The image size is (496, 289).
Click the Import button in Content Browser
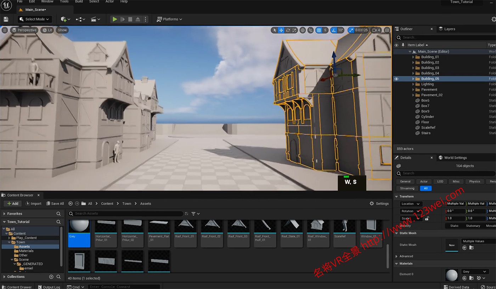[x=34, y=204]
